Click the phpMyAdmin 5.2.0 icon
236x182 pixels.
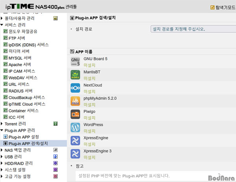click(75, 101)
